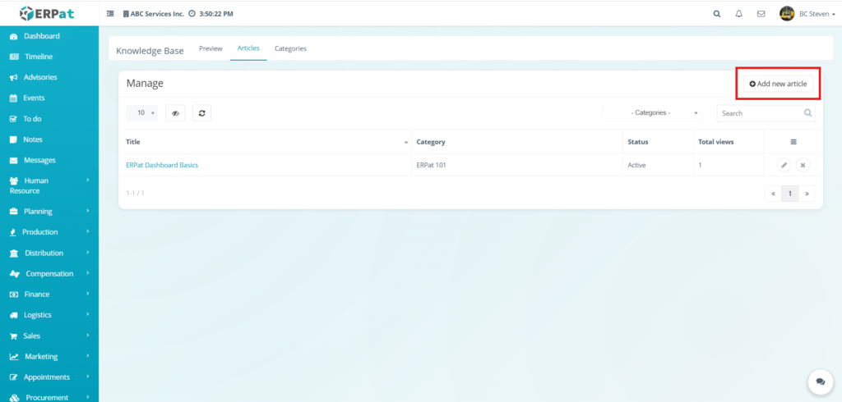The height and width of the screenshot is (402, 842).
Task: Delete the ERPat Dashboard Basics article
Action: [803, 165]
